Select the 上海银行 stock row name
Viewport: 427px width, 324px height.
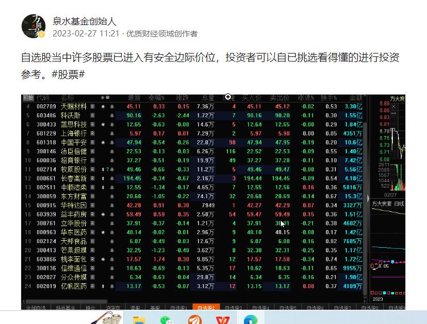coord(73,134)
